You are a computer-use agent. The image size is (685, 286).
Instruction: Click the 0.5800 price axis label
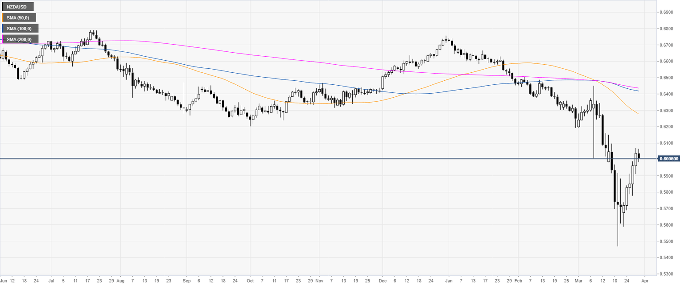point(667,192)
